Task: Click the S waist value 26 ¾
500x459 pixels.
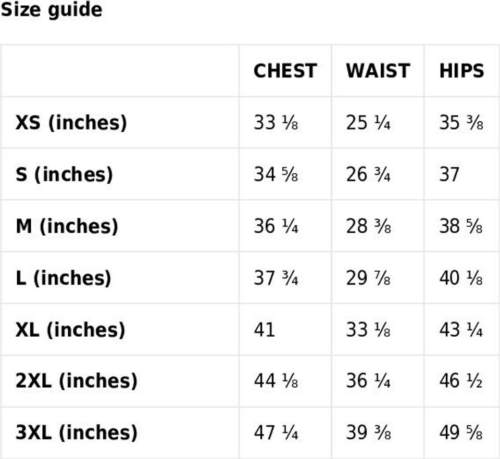Action: 368,174
